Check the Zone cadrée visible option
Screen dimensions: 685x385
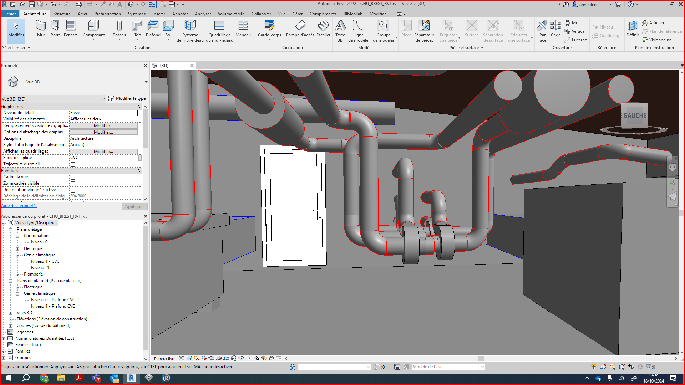coord(73,184)
